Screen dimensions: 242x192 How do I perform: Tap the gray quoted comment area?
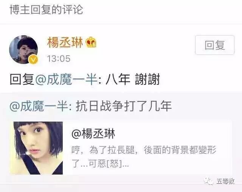pos(121,137)
